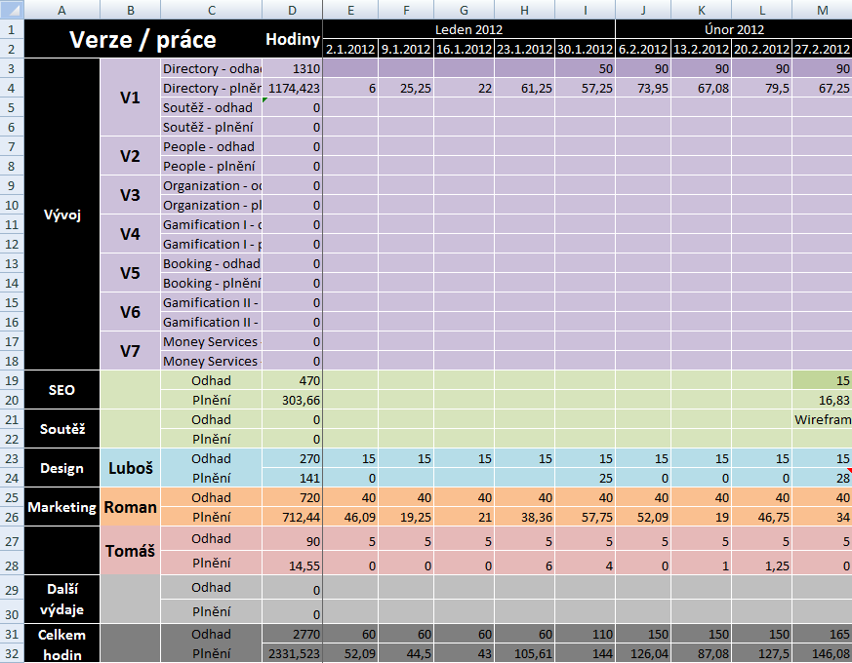Select the date cell 23.1.2012
This screenshot has height=663, width=852.
click(524, 49)
